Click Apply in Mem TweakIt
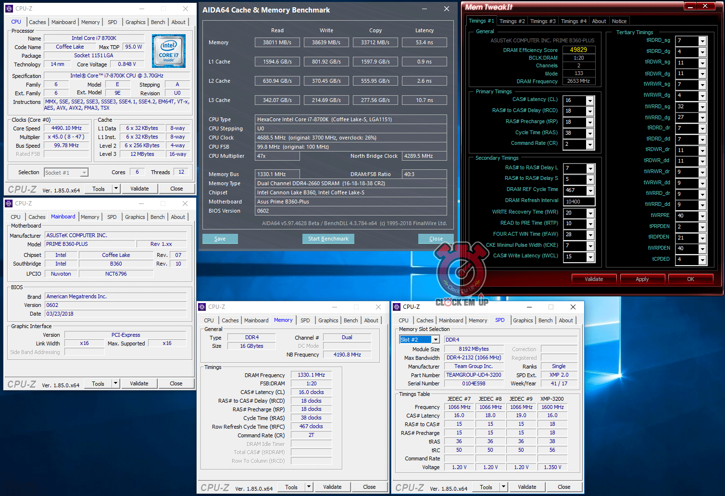Image resolution: width=725 pixels, height=496 pixels. click(x=642, y=279)
